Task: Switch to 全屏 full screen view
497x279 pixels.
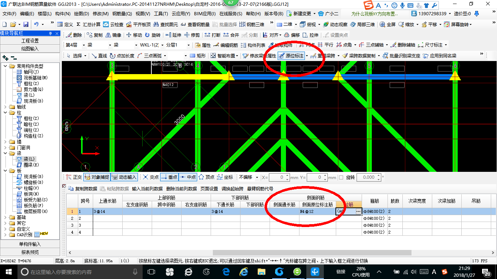Action: [387, 24]
